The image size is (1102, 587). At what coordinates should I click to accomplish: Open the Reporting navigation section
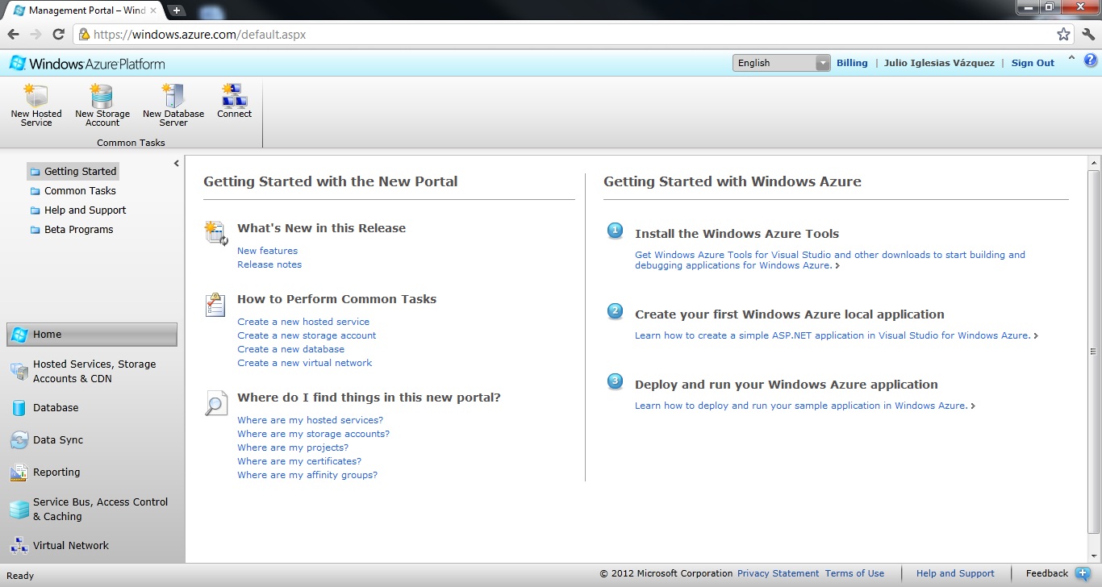(92, 472)
